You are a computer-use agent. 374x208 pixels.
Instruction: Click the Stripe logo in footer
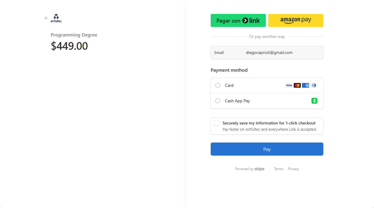[259, 169]
